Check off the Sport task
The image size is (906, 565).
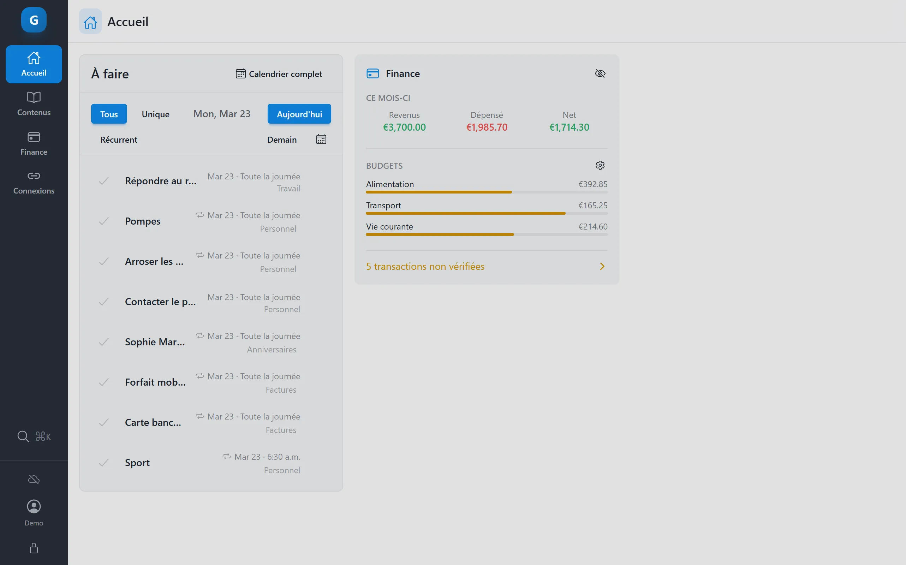point(104,463)
